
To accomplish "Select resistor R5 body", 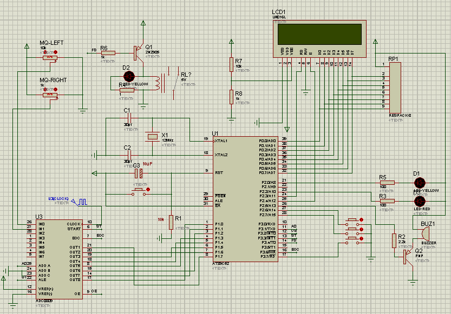I will pos(387,183).
